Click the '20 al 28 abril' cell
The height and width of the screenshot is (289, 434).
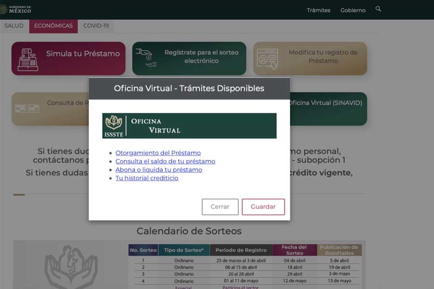(x=241, y=274)
